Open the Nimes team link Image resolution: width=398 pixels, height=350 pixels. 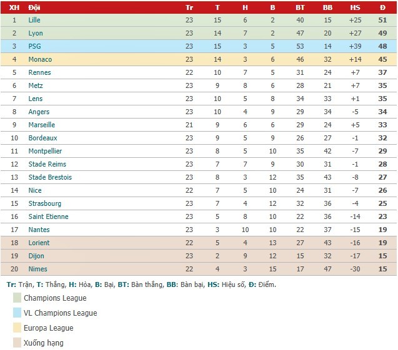(37, 269)
